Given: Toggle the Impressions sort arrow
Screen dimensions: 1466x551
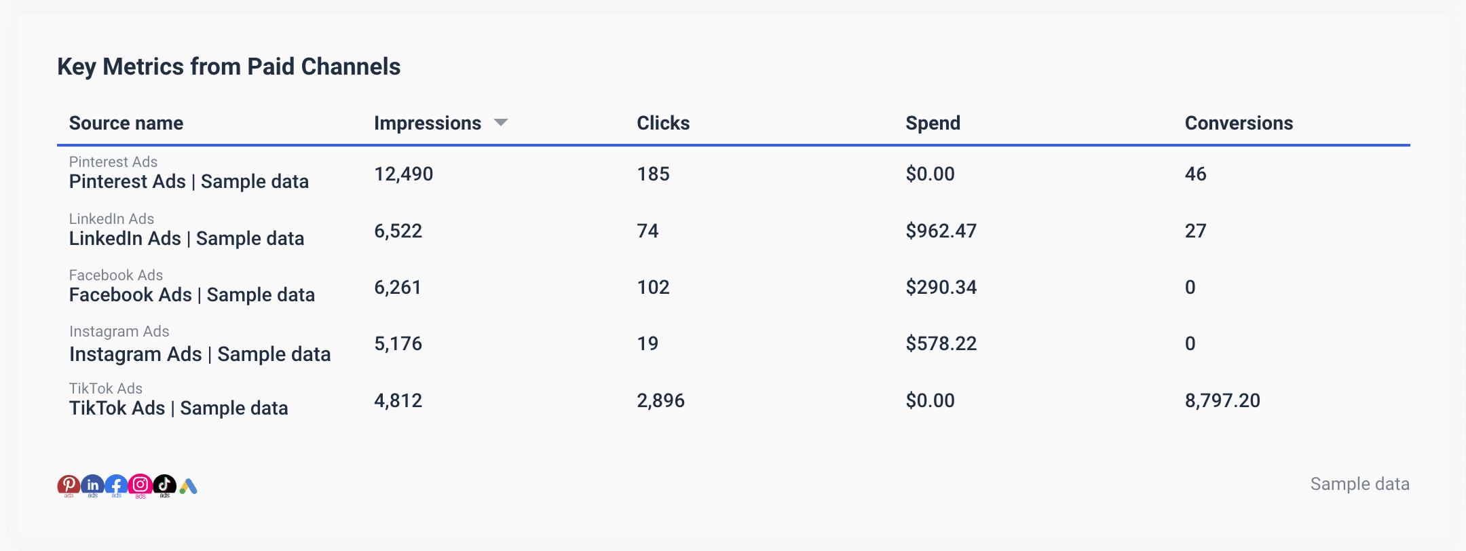Looking at the screenshot, I should click(501, 123).
